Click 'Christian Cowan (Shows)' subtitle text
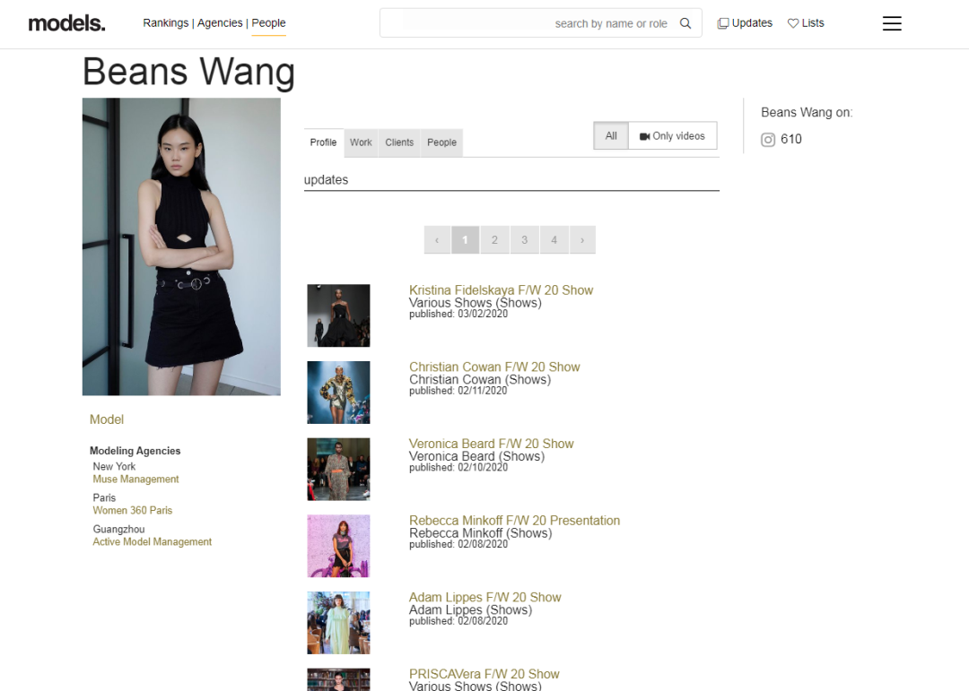 (479, 379)
